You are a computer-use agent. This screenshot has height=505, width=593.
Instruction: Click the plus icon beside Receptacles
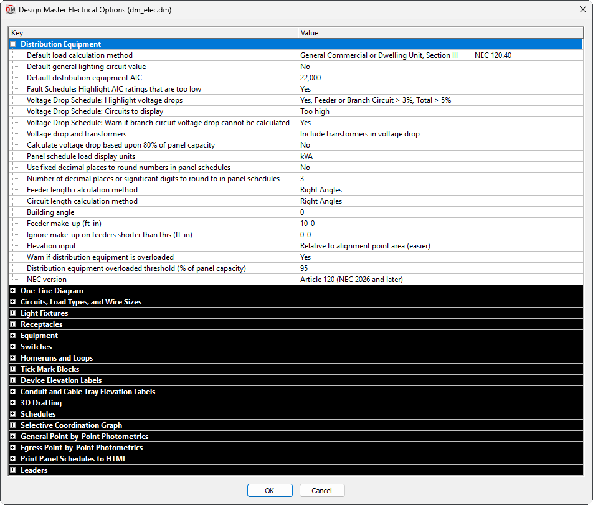13,324
